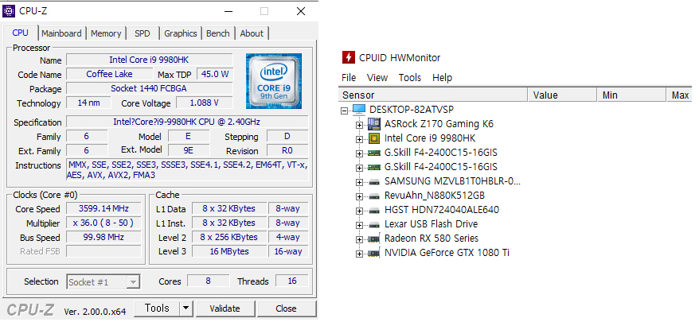Expand the second G.Skill memory node
Screen dimensions: 699x322
pos(359,168)
